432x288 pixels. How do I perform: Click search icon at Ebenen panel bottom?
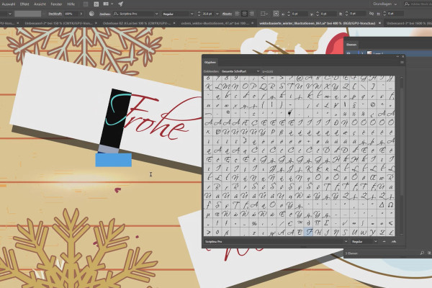coord(422,253)
